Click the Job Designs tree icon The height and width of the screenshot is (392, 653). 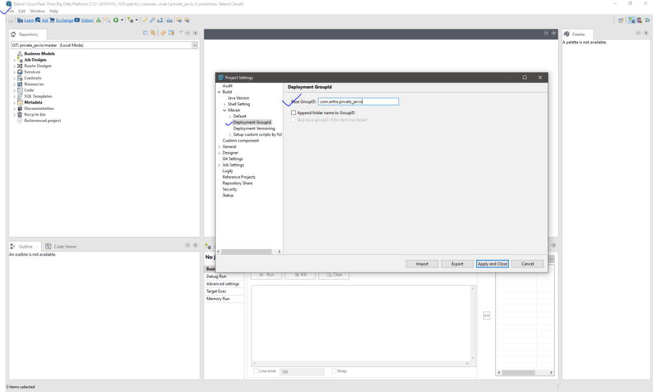coord(20,60)
